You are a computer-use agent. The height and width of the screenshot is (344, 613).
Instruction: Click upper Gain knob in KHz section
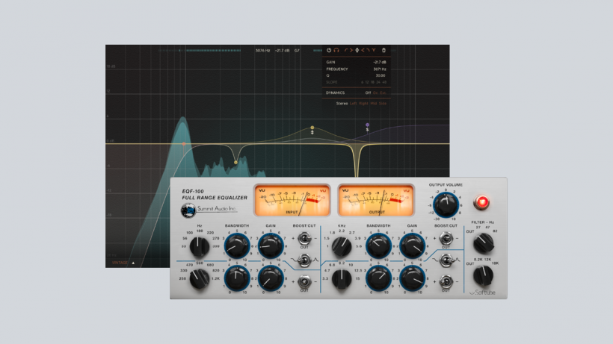[412, 246]
